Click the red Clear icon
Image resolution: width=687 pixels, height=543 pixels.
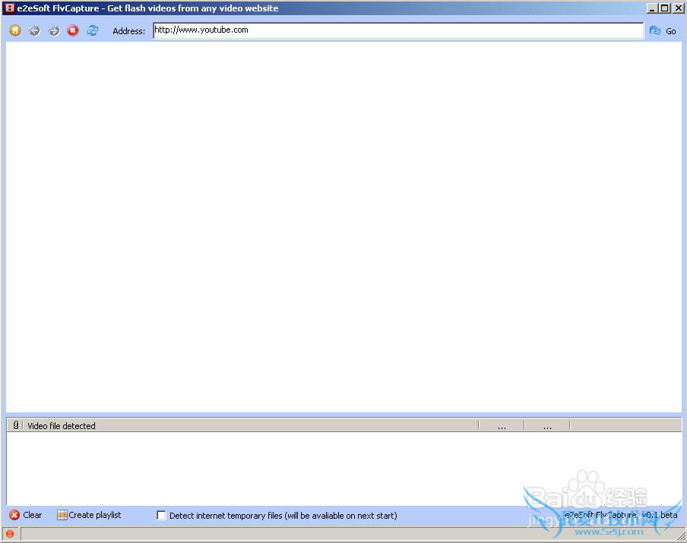pyautogui.click(x=14, y=515)
